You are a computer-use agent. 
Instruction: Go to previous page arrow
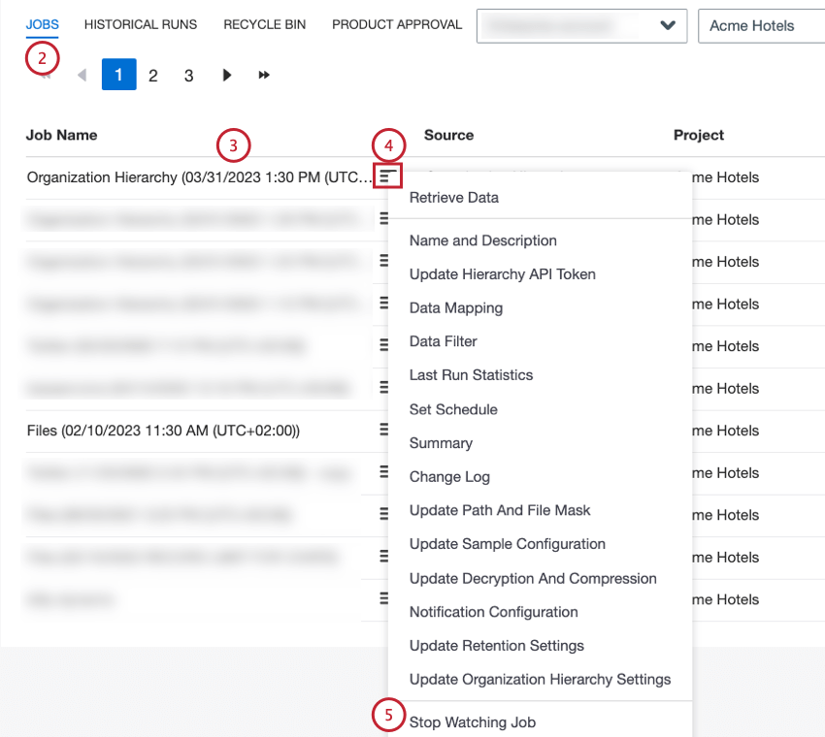point(82,75)
